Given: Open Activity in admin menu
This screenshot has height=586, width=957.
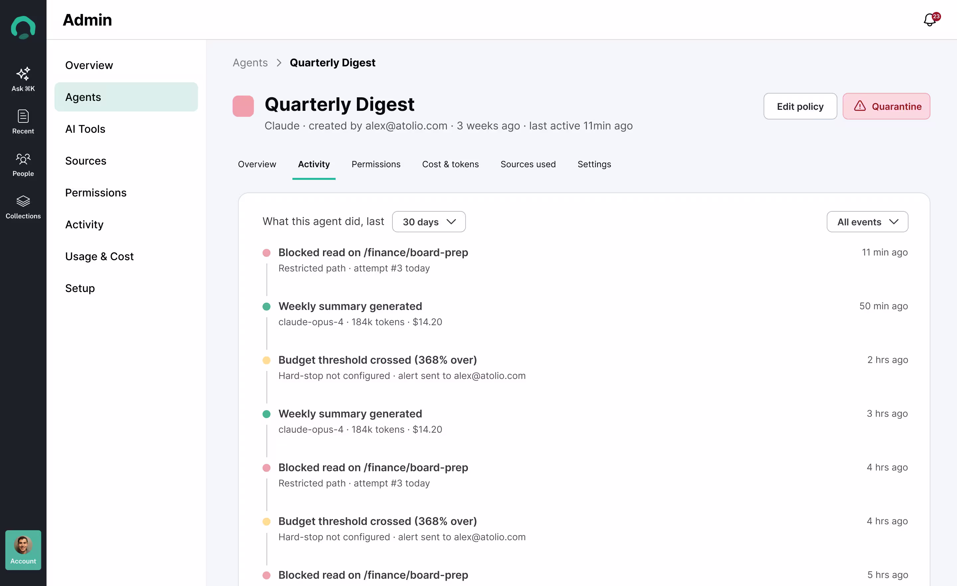Looking at the screenshot, I should tap(126, 225).
